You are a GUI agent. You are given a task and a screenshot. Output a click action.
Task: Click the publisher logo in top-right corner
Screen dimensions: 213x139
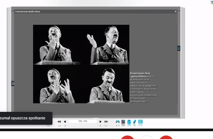point(211,2)
